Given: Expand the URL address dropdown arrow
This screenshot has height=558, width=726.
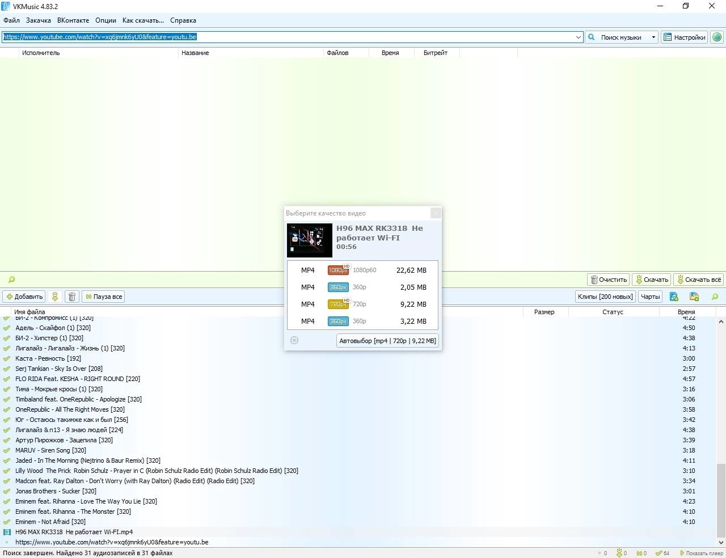Looking at the screenshot, I should click(579, 37).
